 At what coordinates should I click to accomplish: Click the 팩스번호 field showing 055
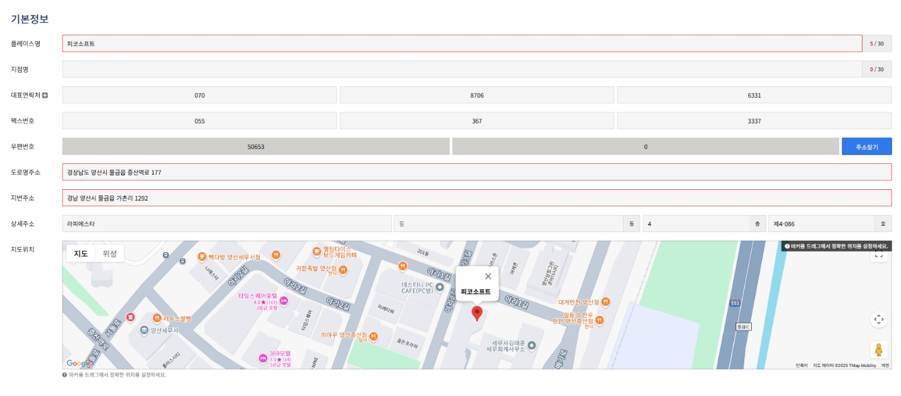point(200,121)
